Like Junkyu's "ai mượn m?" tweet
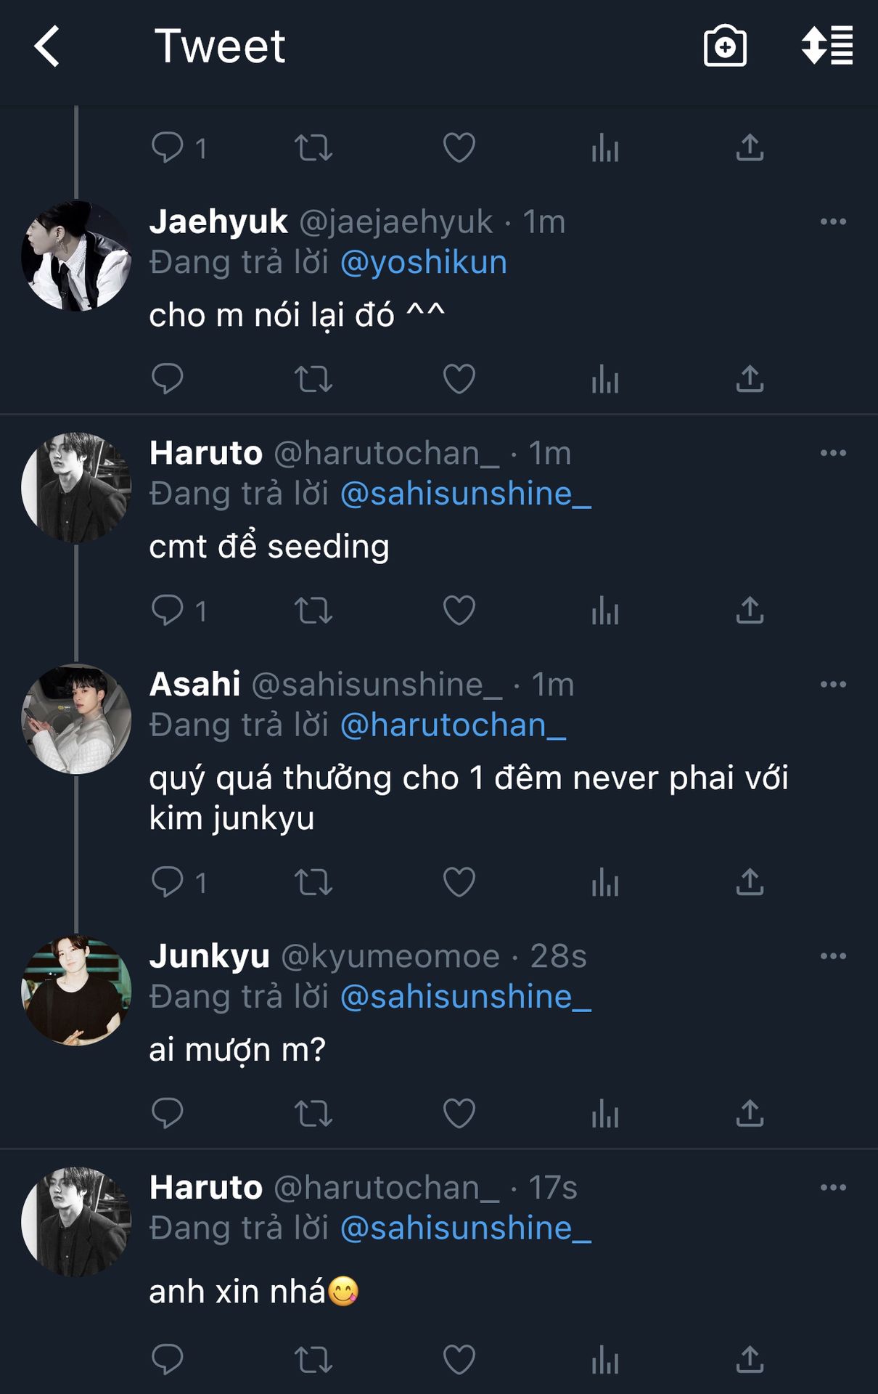Viewport: 878px width, 1394px height. pos(459,1113)
